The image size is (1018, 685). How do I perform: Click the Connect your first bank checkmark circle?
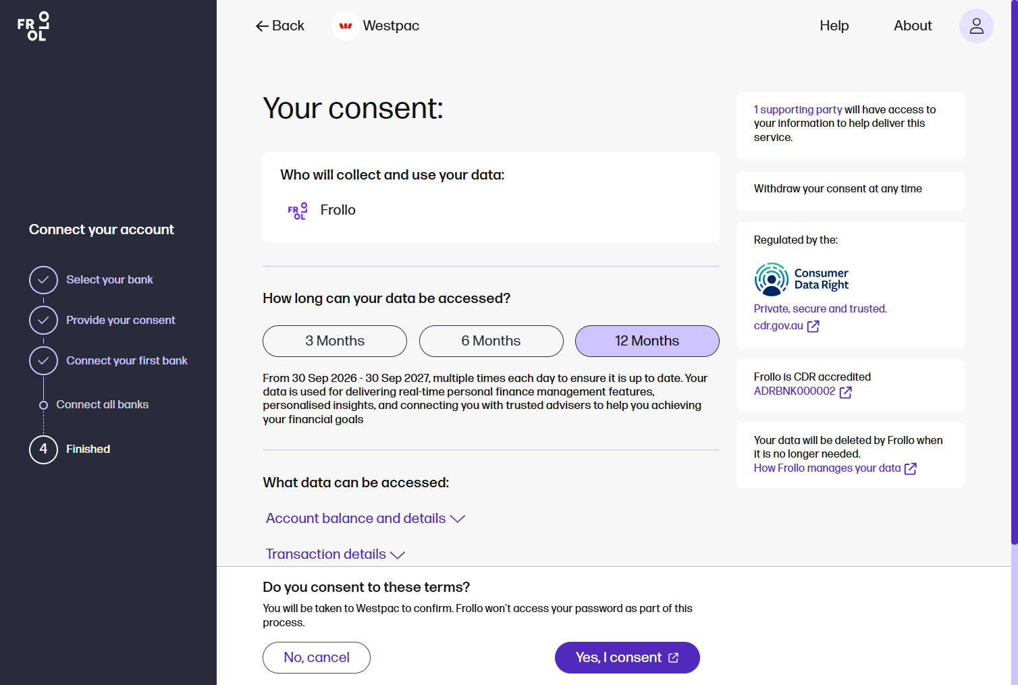43,361
